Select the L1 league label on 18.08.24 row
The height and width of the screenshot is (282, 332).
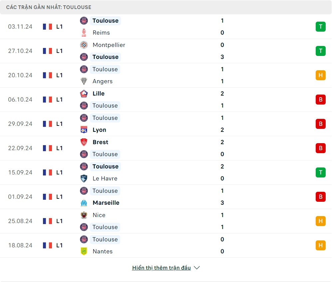pos(59,245)
